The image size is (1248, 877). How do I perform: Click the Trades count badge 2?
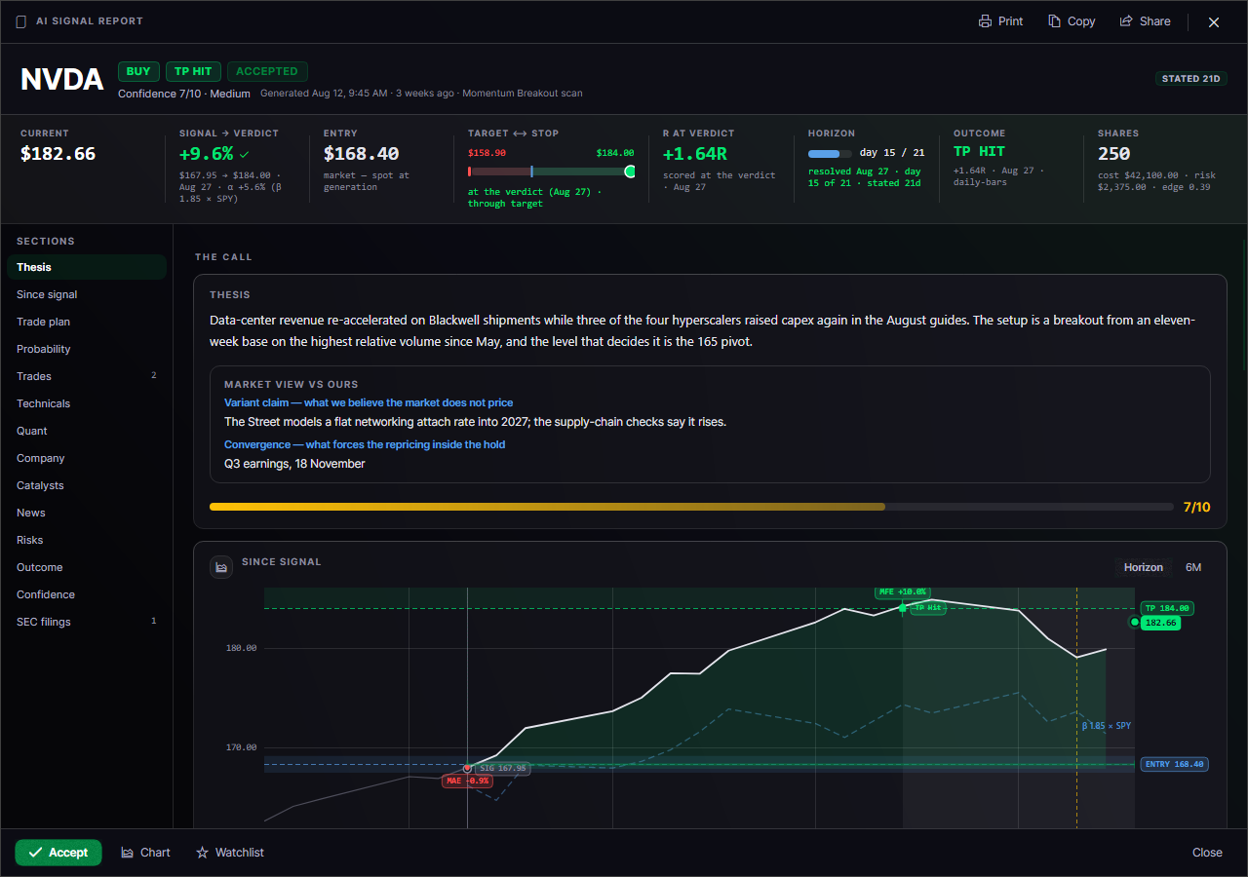[x=153, y=375]
